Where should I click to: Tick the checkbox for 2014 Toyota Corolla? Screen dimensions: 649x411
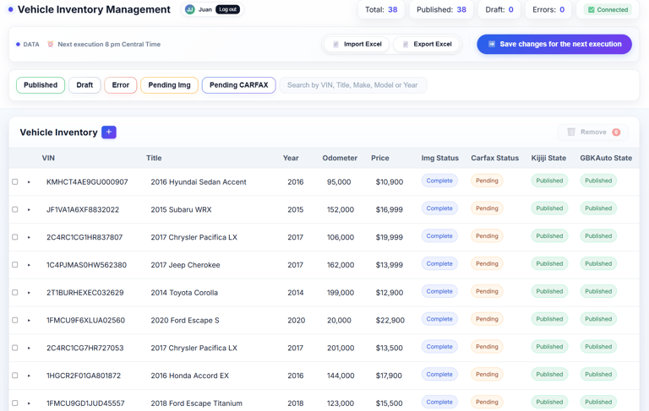[15, 293]
